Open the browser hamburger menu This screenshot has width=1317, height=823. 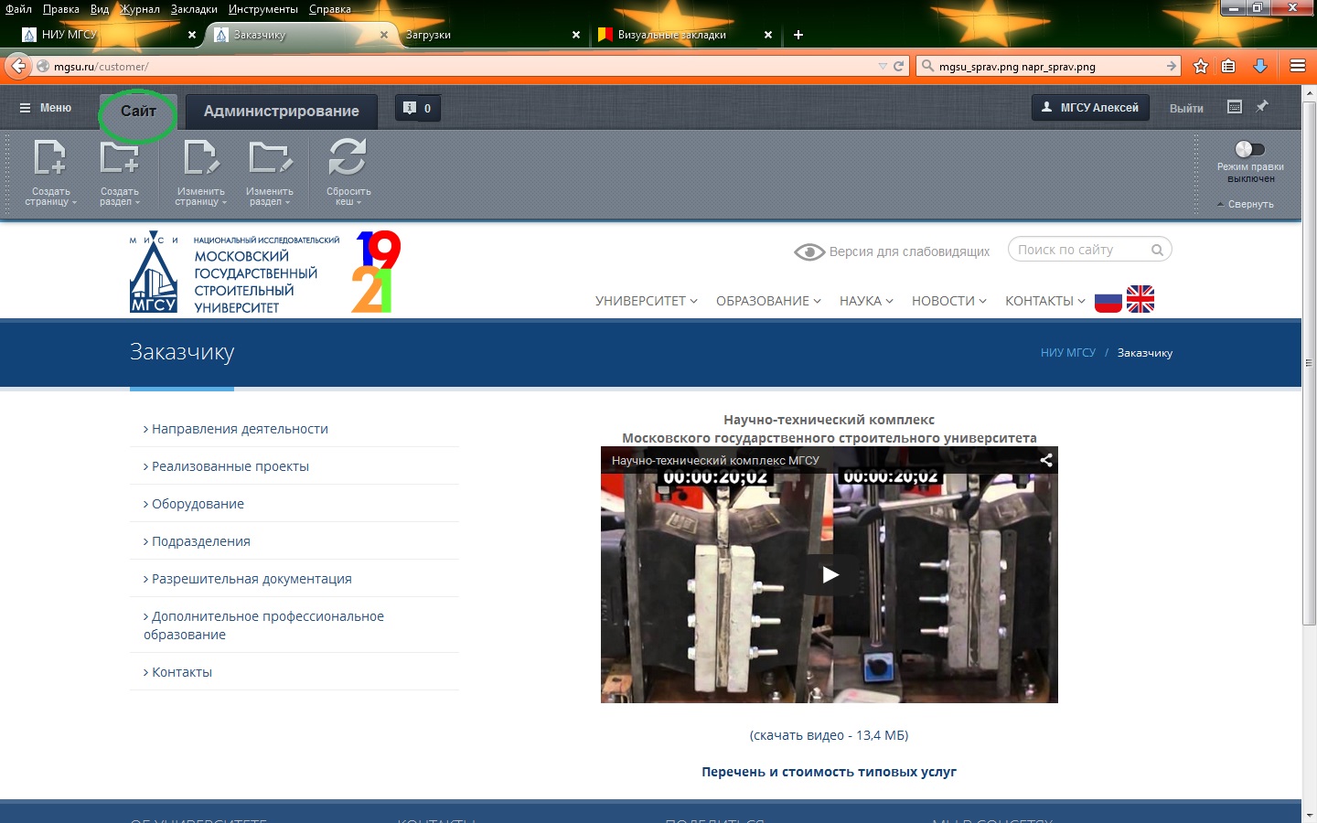point(1298,66)
